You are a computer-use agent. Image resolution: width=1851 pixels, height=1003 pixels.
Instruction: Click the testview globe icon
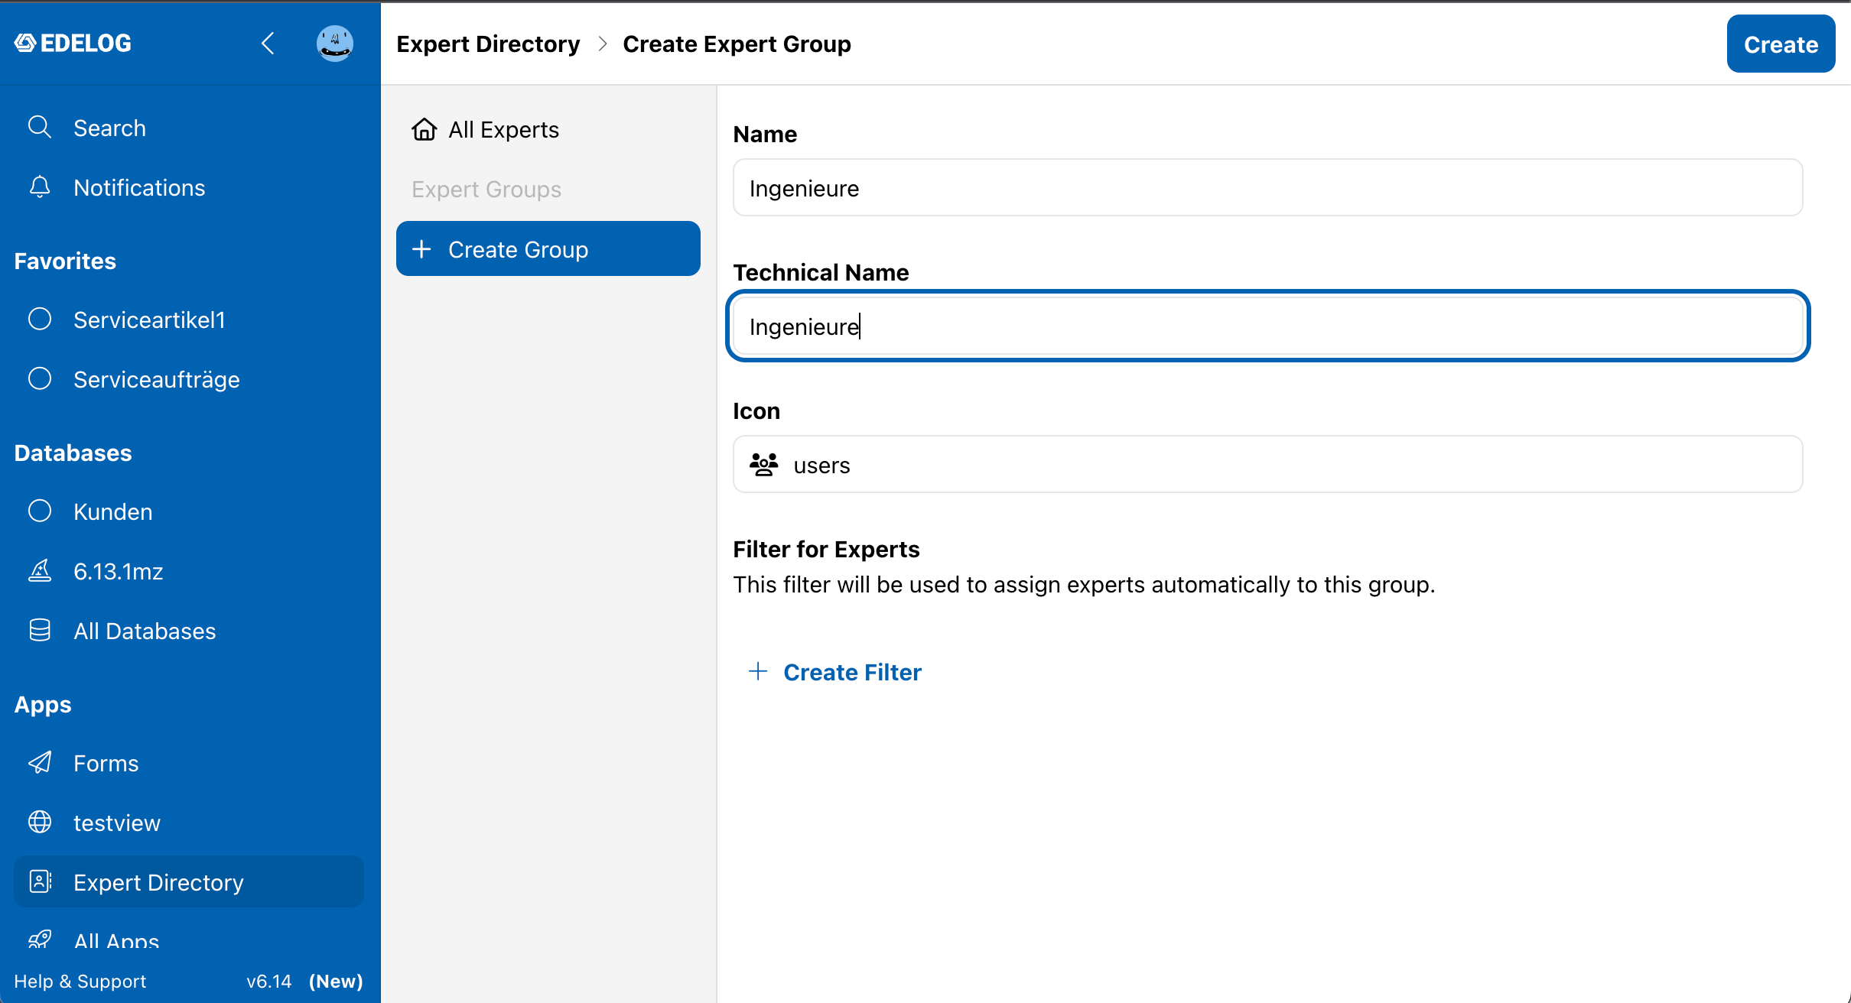(x=40, y=822)
